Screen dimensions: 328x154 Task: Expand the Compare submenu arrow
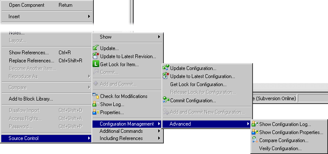click(x=89, y=87)
